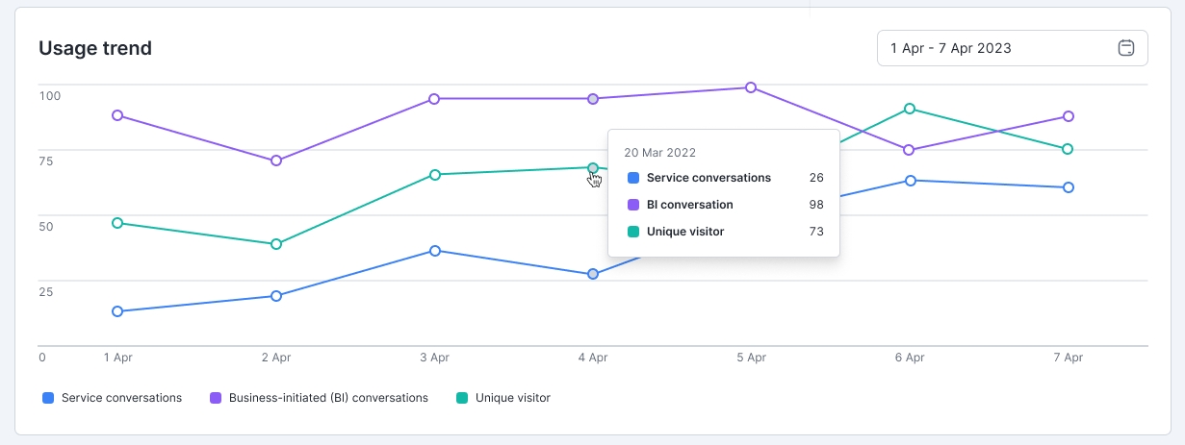Image resolution: width=1185 pixels, height=445 pixels.
Task: Click the Usage trend heading
Action: click(x=95, y=48)
